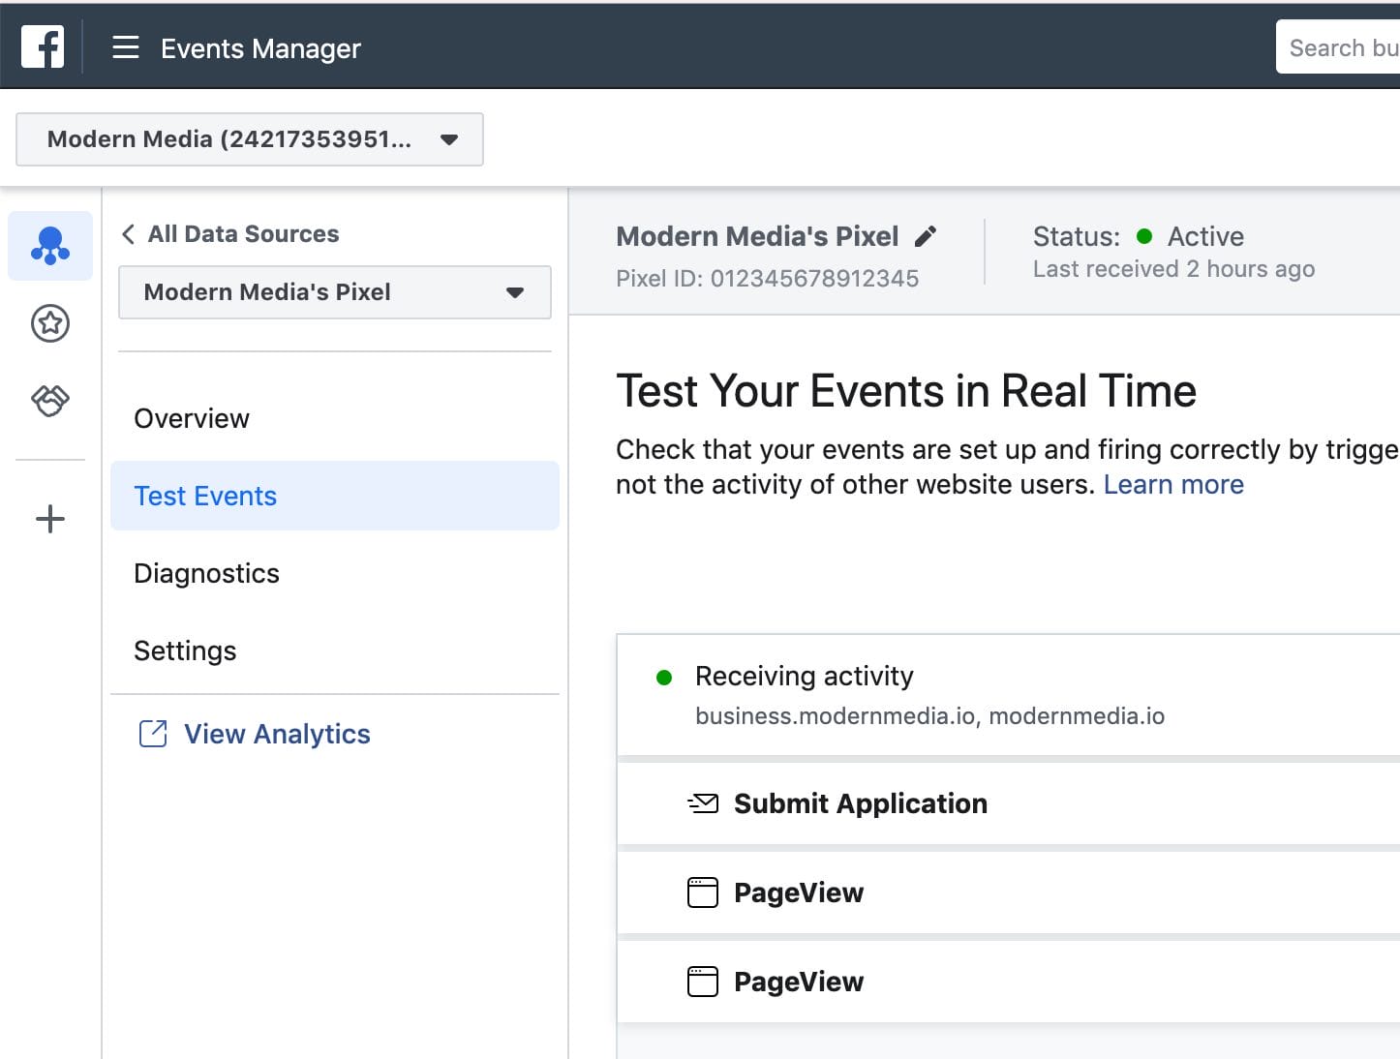Screen dimensions: 1400x1059
Task: Open View Analytics link
Action: pyautogui.click(x=277, y=734)
